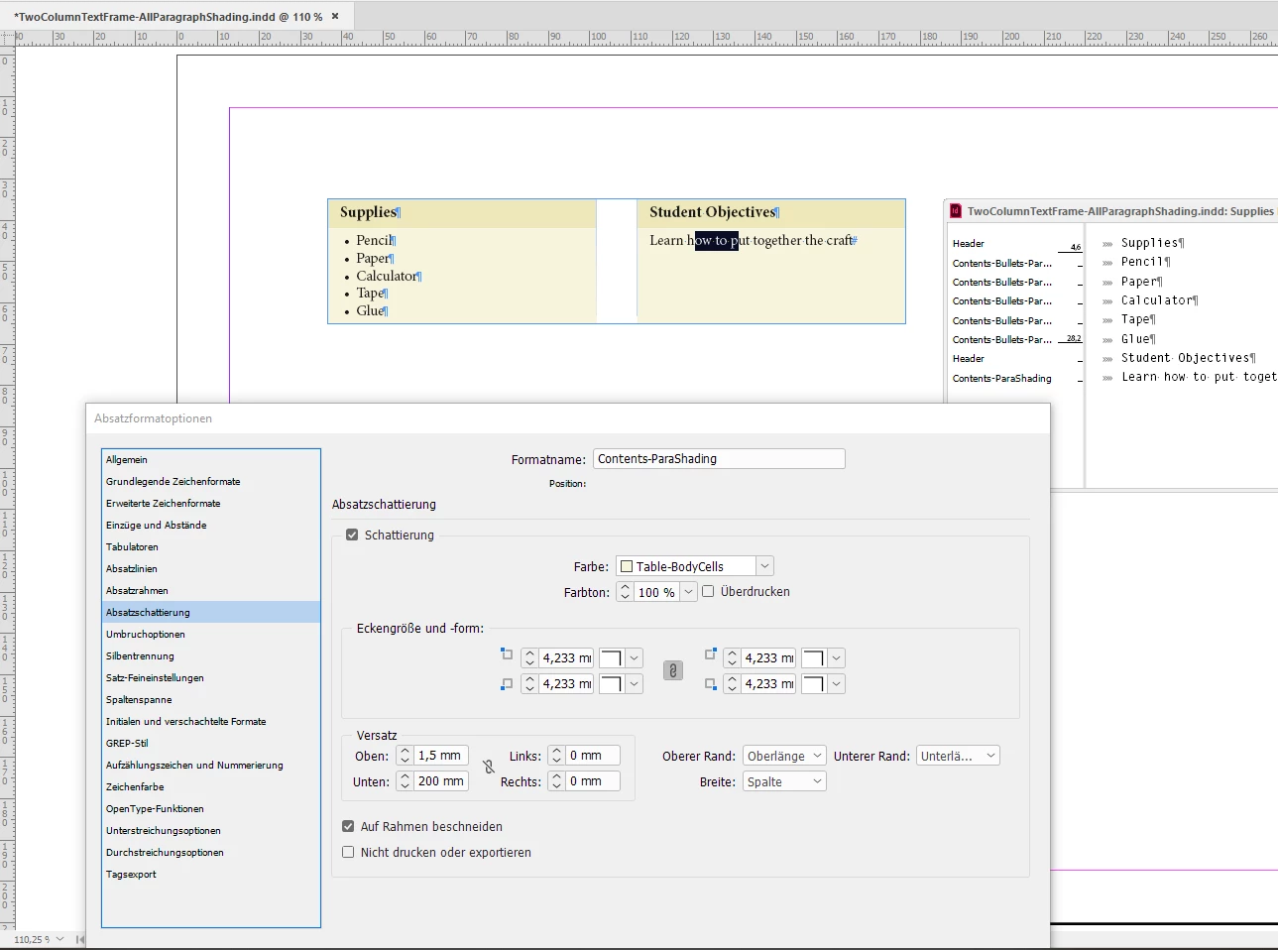The image size is (1278, 950).
Task: Click the bottom-right corner indicator icon
Action: click(x=710, y=683)
